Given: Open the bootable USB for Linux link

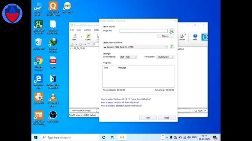Looking at the screenshot, I should click(x=121, y=106).
